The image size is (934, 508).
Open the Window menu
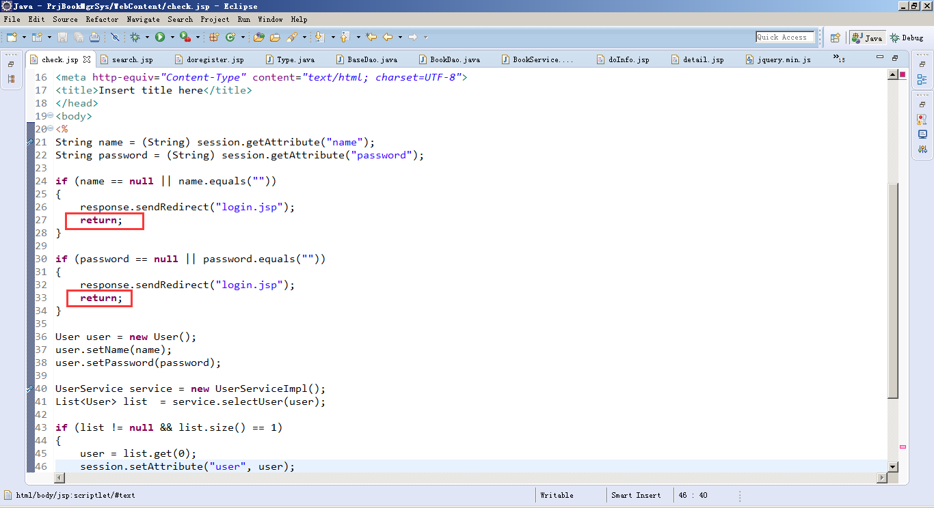[271, 19]
